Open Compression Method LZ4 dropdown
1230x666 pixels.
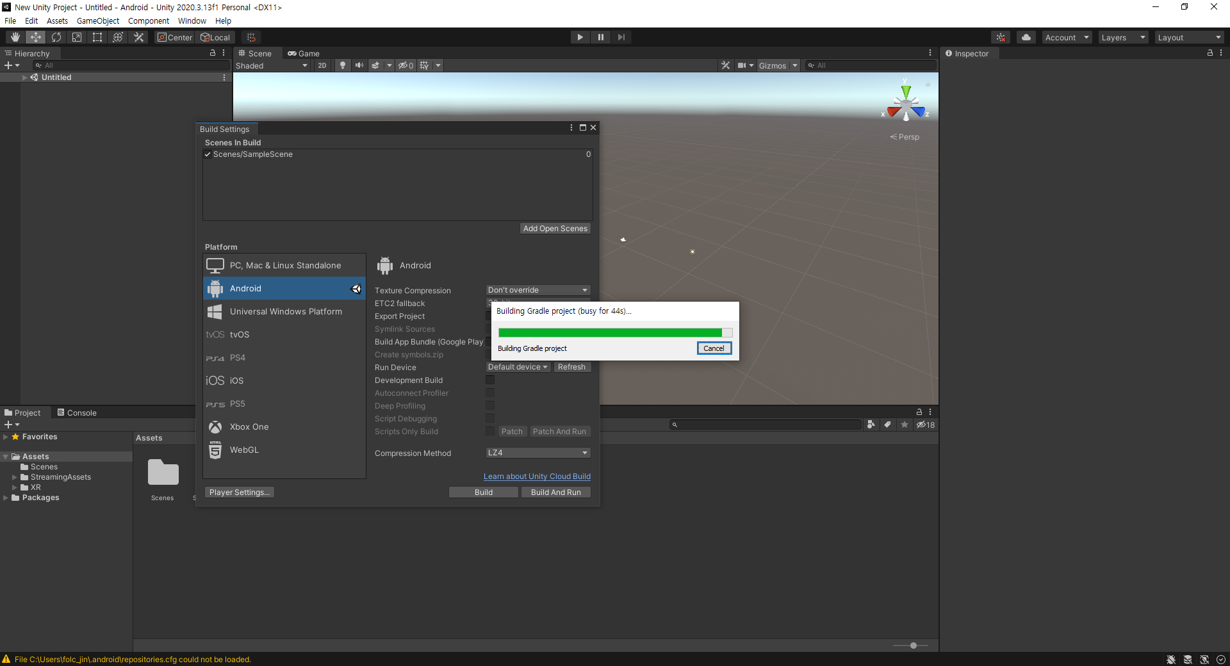(x=538, y=453)
